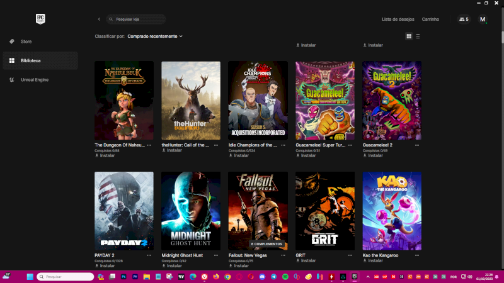Install Midnight Ghost Hunt

coord(175,265)
